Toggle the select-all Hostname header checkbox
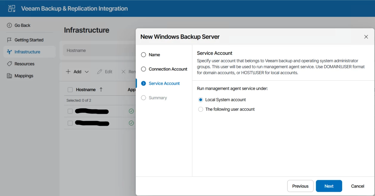The width and height of the screenshot is (375, 196). click(x=70, y=90)
